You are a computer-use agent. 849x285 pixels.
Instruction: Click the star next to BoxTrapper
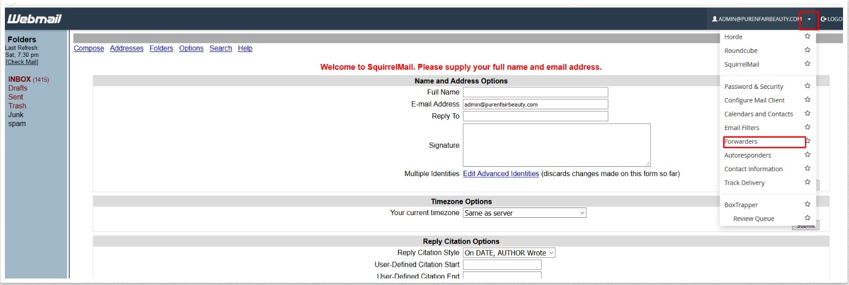coord(807,205)
